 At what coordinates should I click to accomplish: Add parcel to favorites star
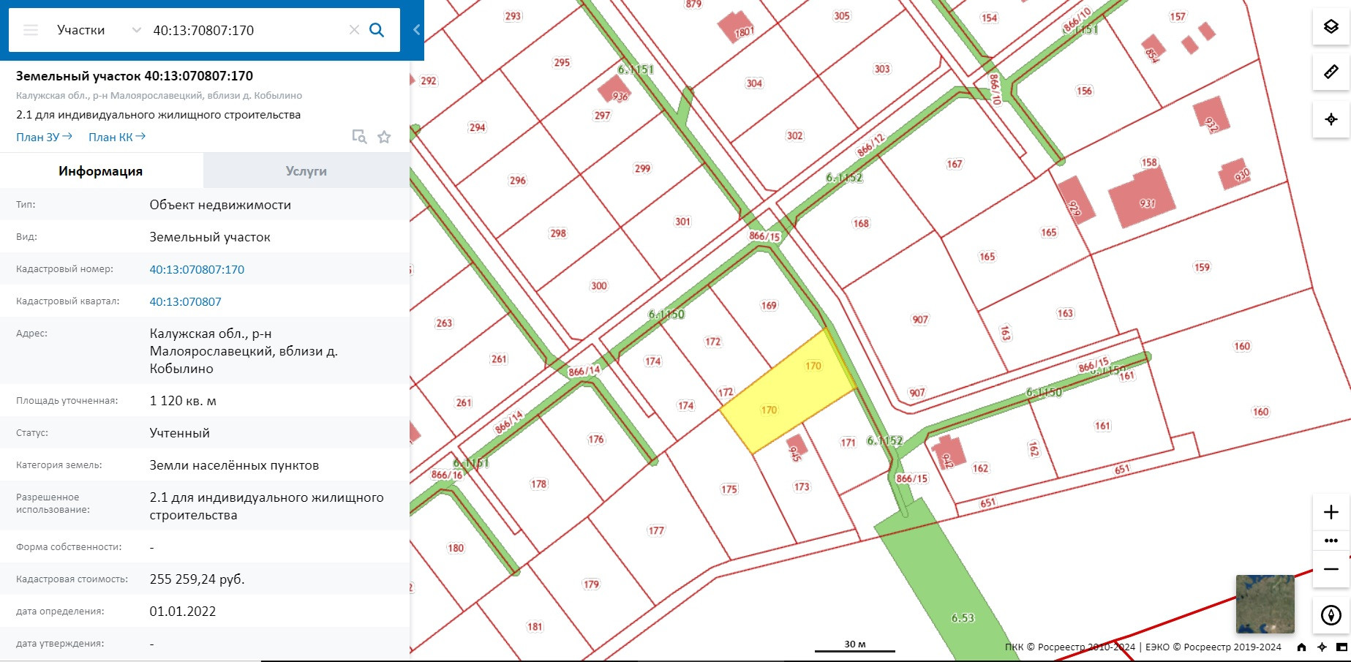384,137
